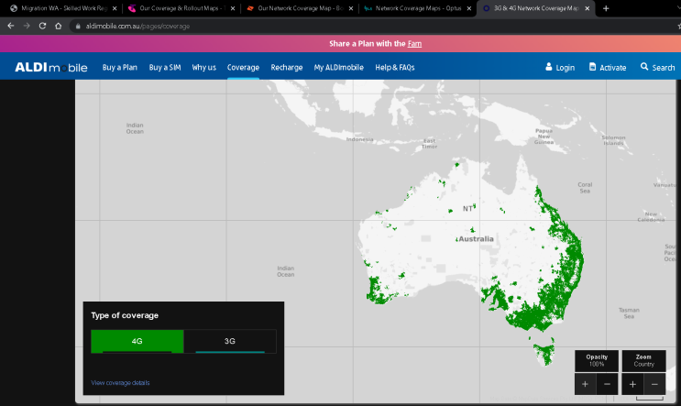Screen dimensions: 681x406
Task: Zoom out map with Zoom minus button
Action: (654, 384)
